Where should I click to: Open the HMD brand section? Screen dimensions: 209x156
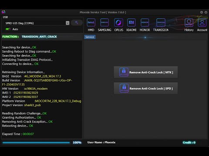(91, 25)
